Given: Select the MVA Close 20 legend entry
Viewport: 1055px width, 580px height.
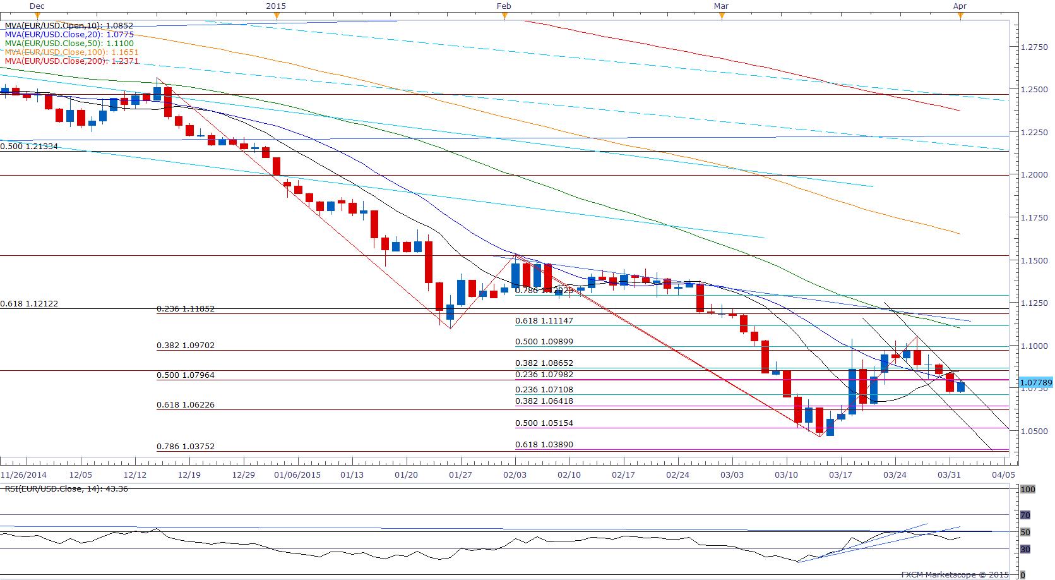Looking at the screenshot, I should coord(69,35).
